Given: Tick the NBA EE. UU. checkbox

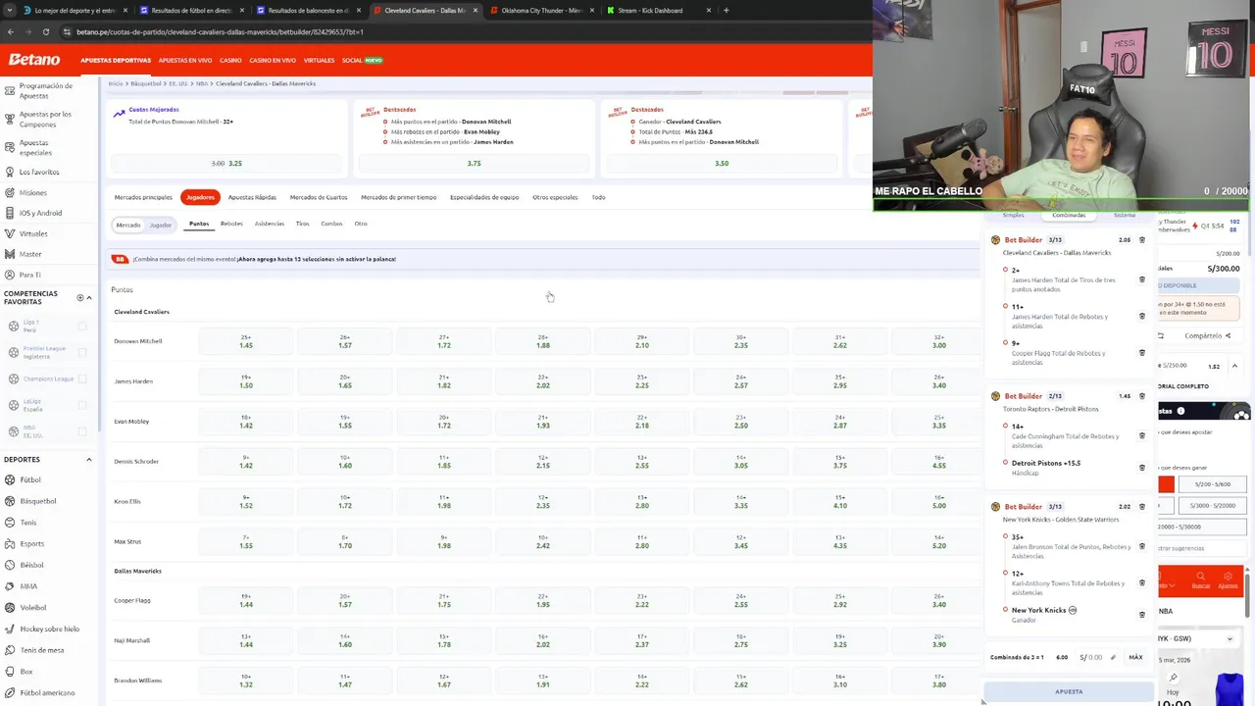Looking at the screenshot, I should [82, 431].
